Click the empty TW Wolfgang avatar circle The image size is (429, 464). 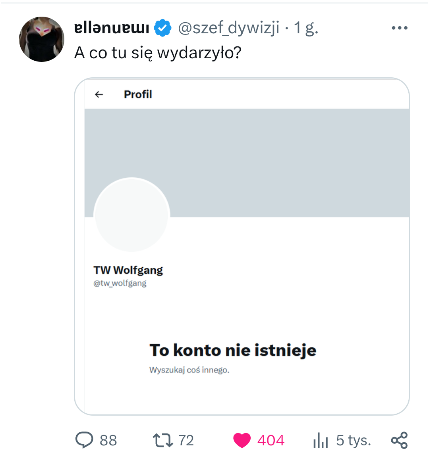click(x=132, y=215)
